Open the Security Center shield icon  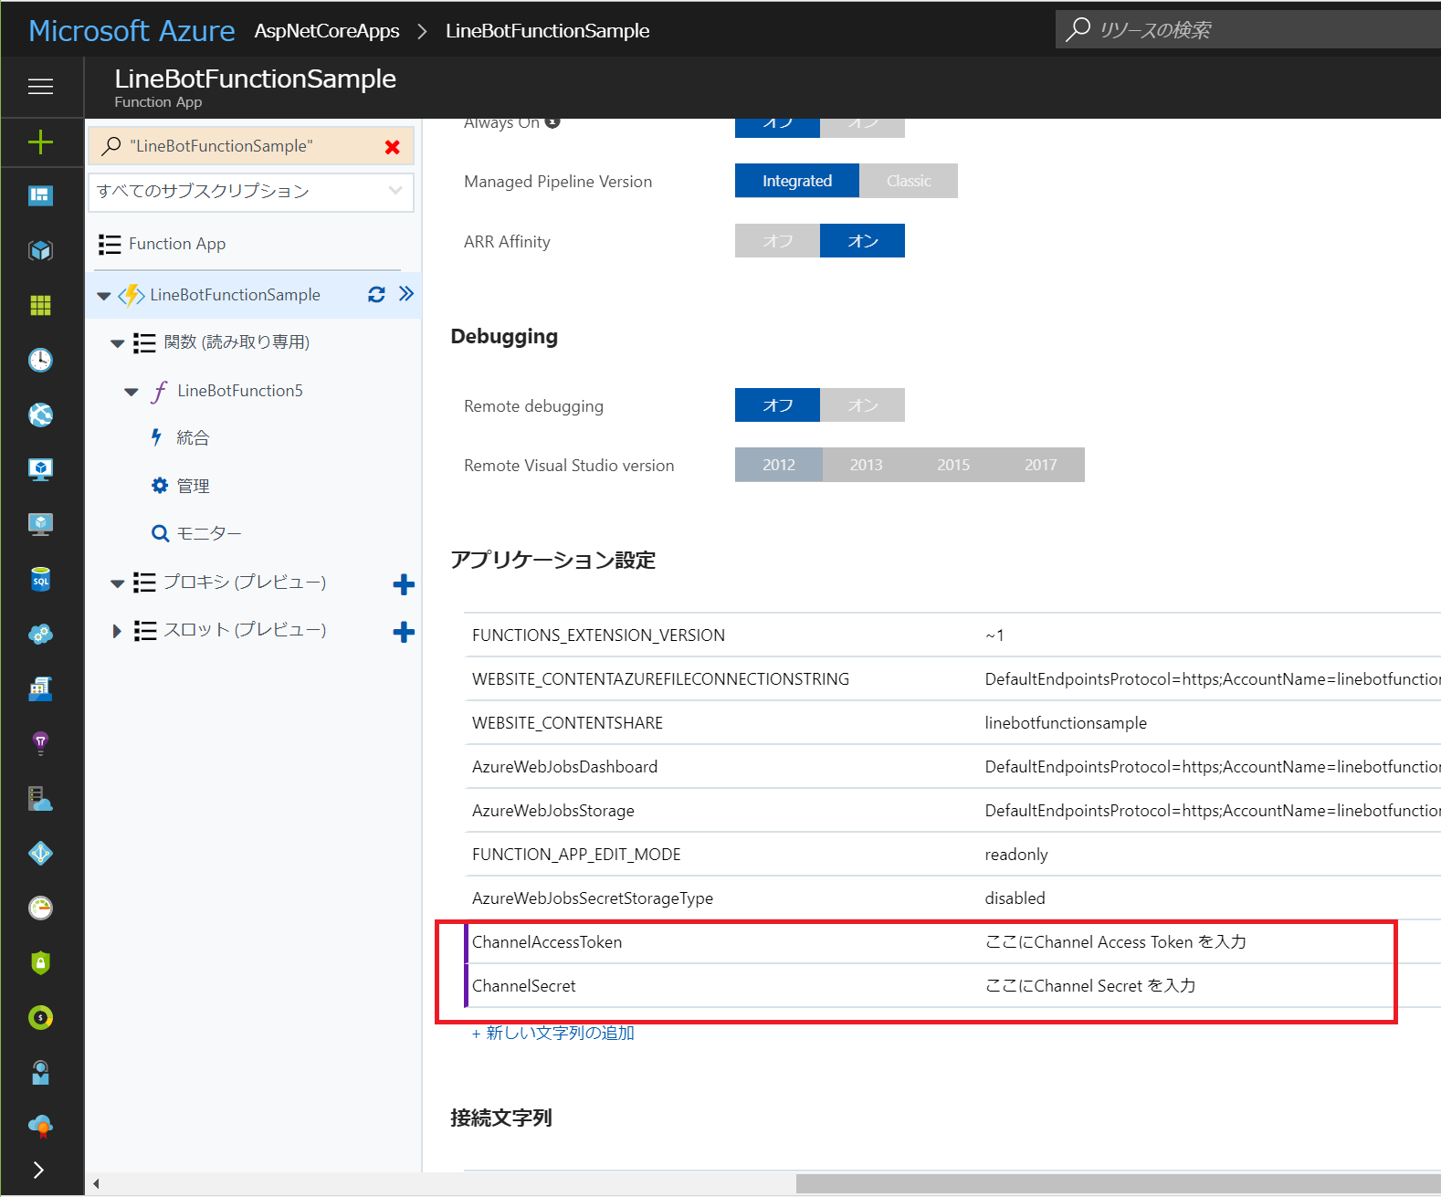point(40,962)
